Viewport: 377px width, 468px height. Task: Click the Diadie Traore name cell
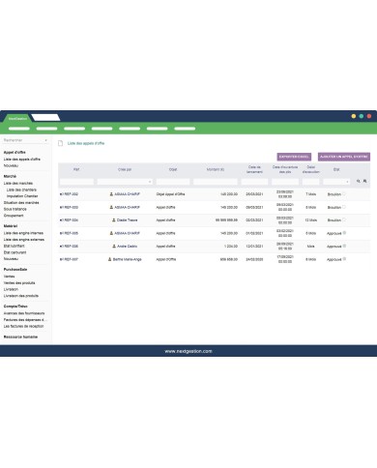(127, 220)
